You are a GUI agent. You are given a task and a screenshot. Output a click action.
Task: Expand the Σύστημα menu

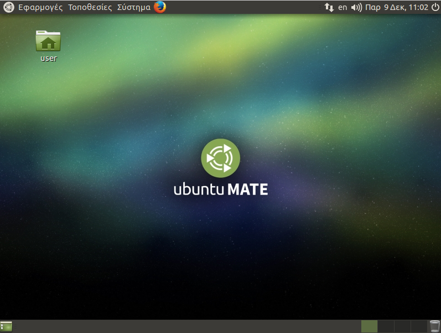coord(133,7)
